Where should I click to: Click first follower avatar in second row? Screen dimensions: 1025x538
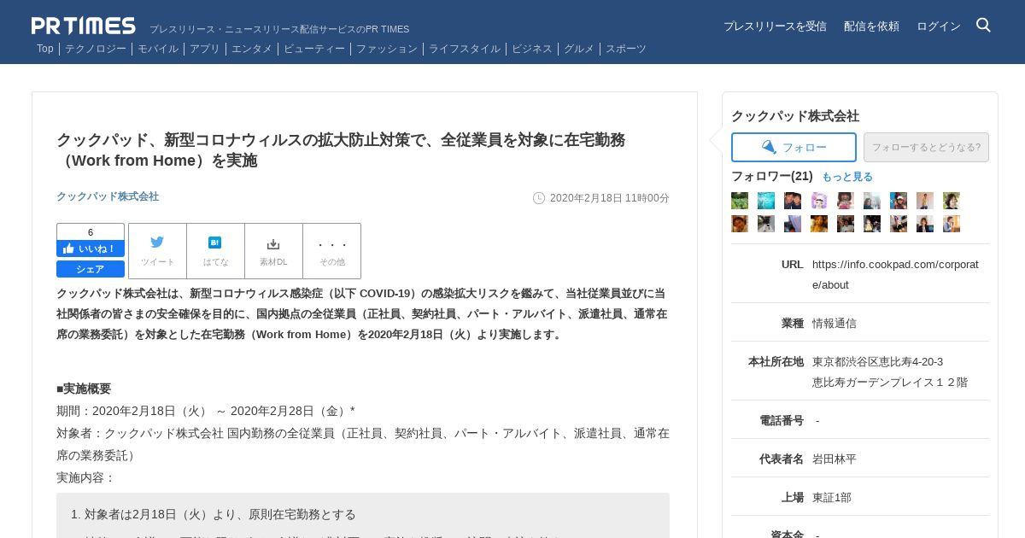point(740,224)
